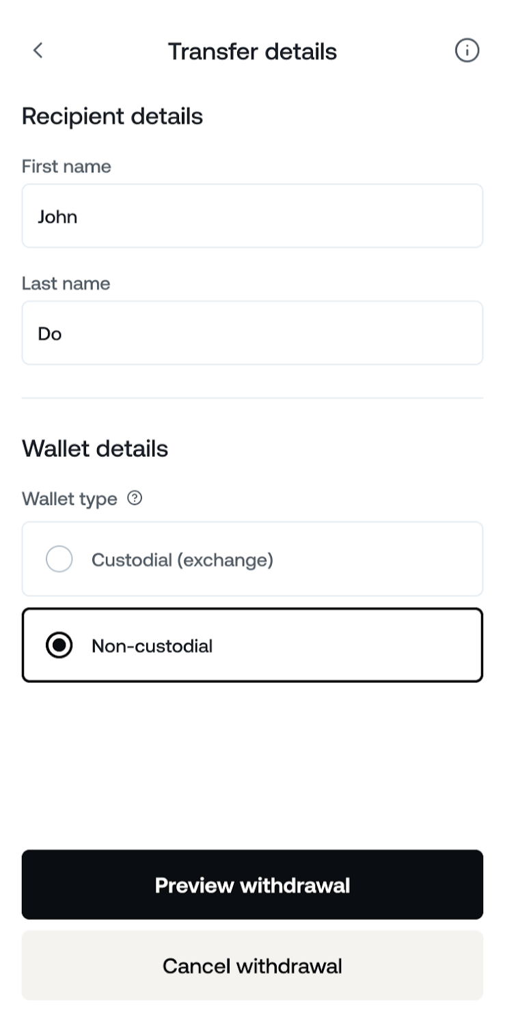Screen dimensions: 505x1032
Task: Click the Wallet details section heading
Action: (x=95, y=449)
